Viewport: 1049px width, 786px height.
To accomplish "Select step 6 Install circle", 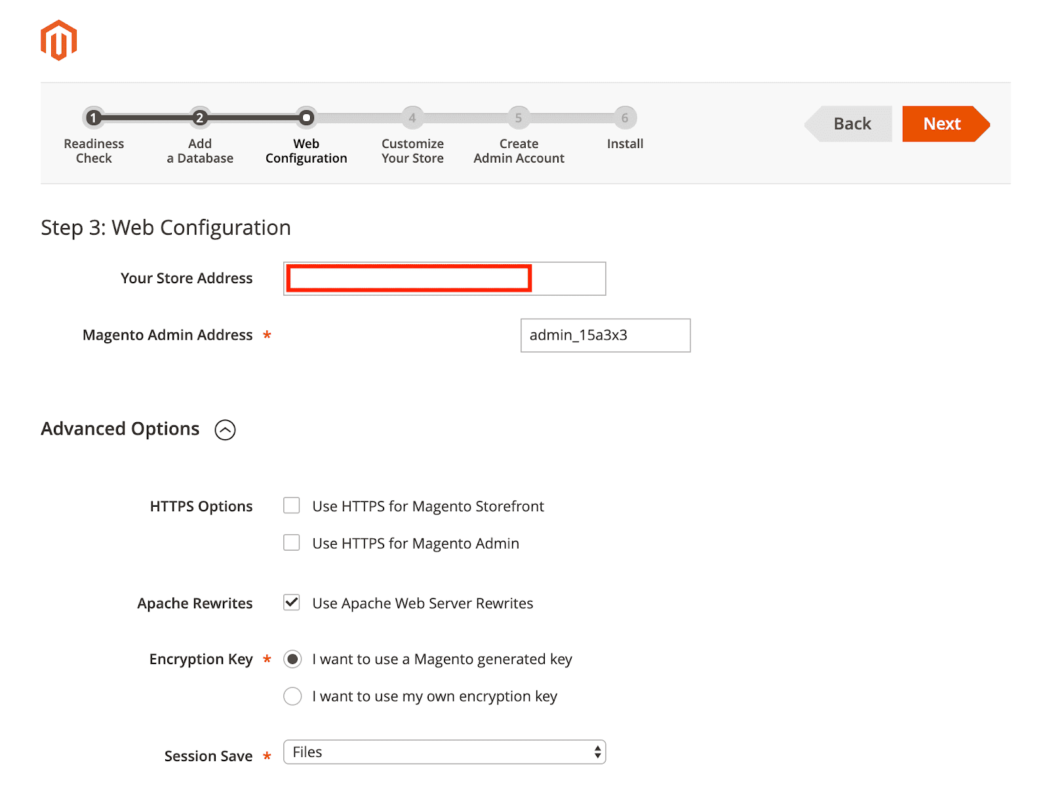I will click(625, 118).
